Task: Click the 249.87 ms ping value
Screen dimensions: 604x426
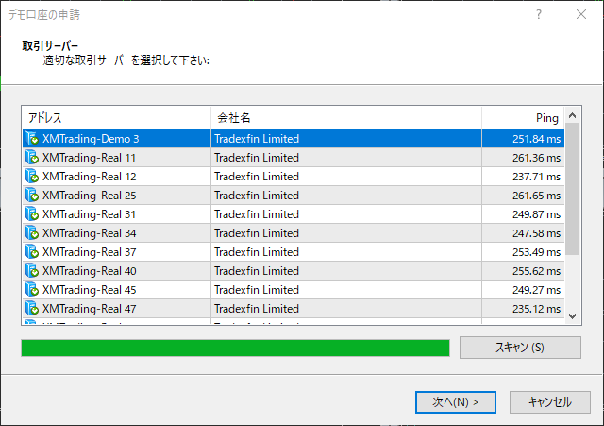Action: click(x=536, y=214)
